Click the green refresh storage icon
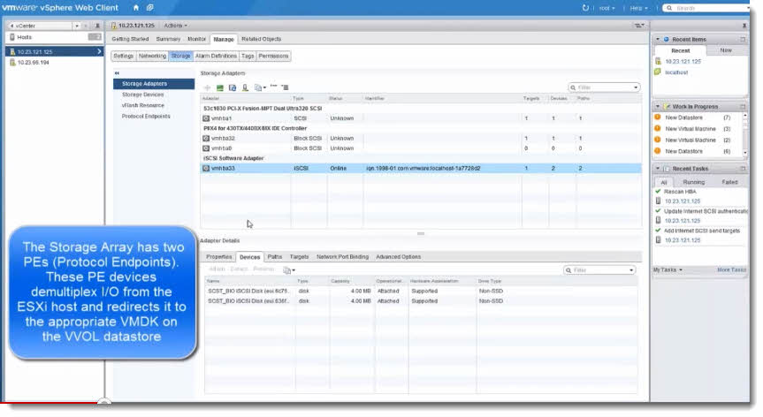Image resolution: width=763 pixels, height=417 pixels. coord(220,87)
